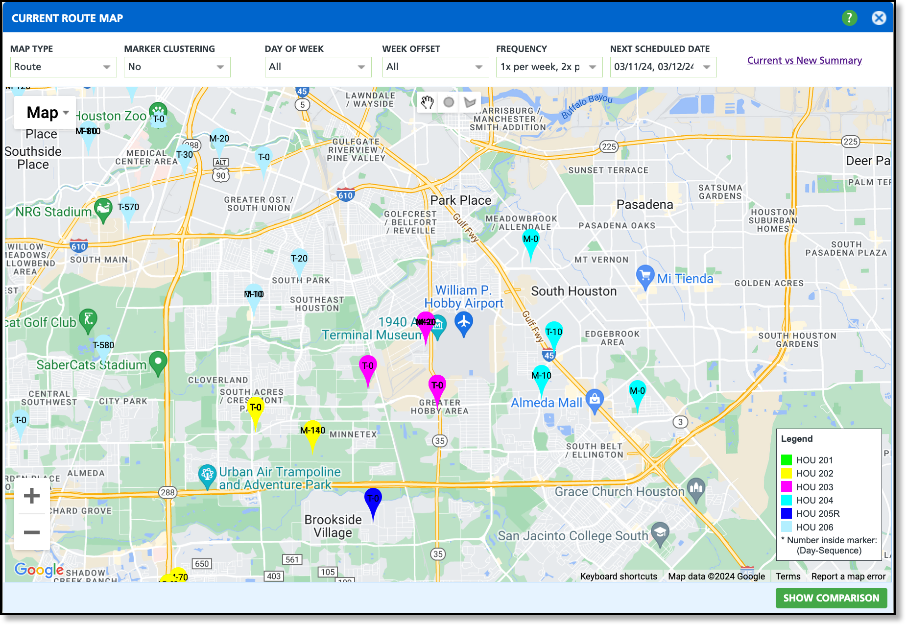Click the Grace Church Houston icon
906x625 pixels.
click(x=696, y=491)
